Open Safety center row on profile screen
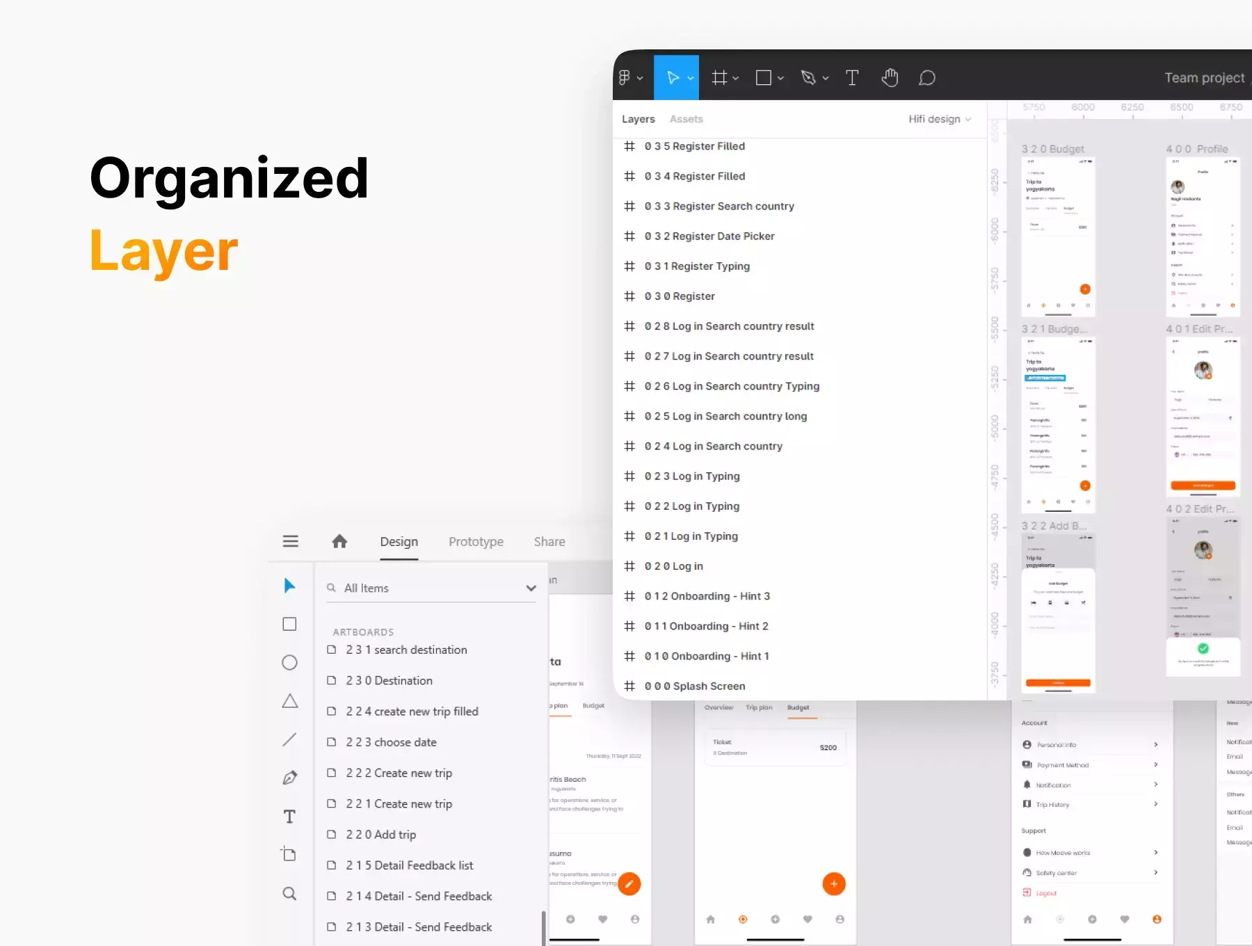This screenshot has height=946, width=1252. point(1089,872)
